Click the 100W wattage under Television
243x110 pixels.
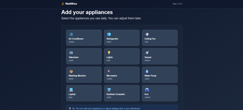pyautogui.click(x=71, y=61)
